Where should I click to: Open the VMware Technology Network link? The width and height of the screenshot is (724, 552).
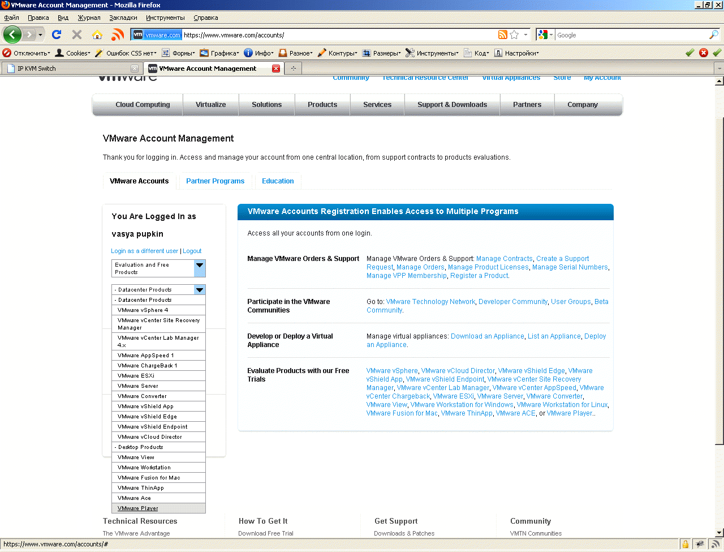431,302
